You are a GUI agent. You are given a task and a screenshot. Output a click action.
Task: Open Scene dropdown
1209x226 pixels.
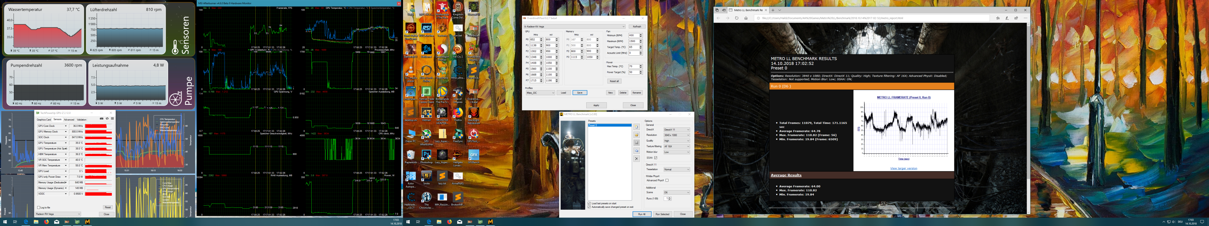pos(676,192)
